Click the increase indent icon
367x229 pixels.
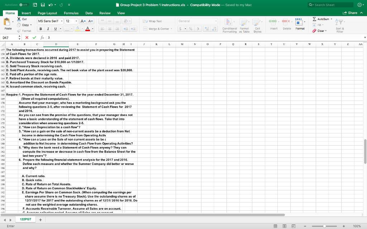(x=133, y=29)
